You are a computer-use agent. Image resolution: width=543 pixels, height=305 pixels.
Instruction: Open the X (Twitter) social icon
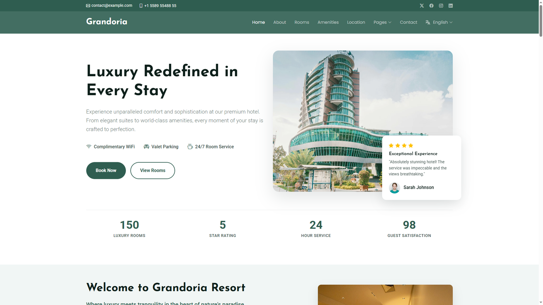pyautogui.click(x=422, y=6)
